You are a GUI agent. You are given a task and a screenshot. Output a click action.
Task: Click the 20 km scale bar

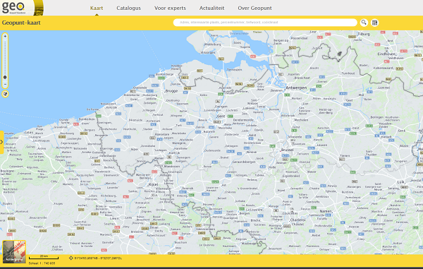[44, 257]
